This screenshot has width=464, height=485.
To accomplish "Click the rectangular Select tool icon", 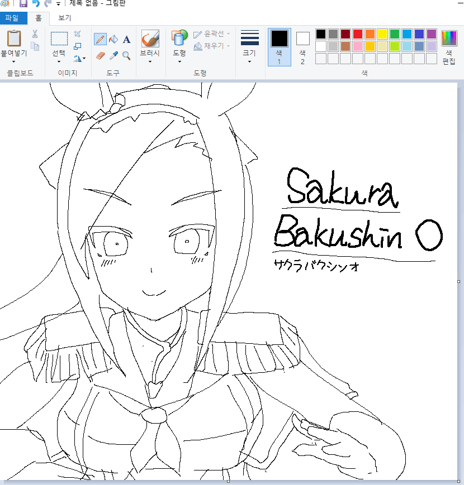I will (x=59, y=39).
